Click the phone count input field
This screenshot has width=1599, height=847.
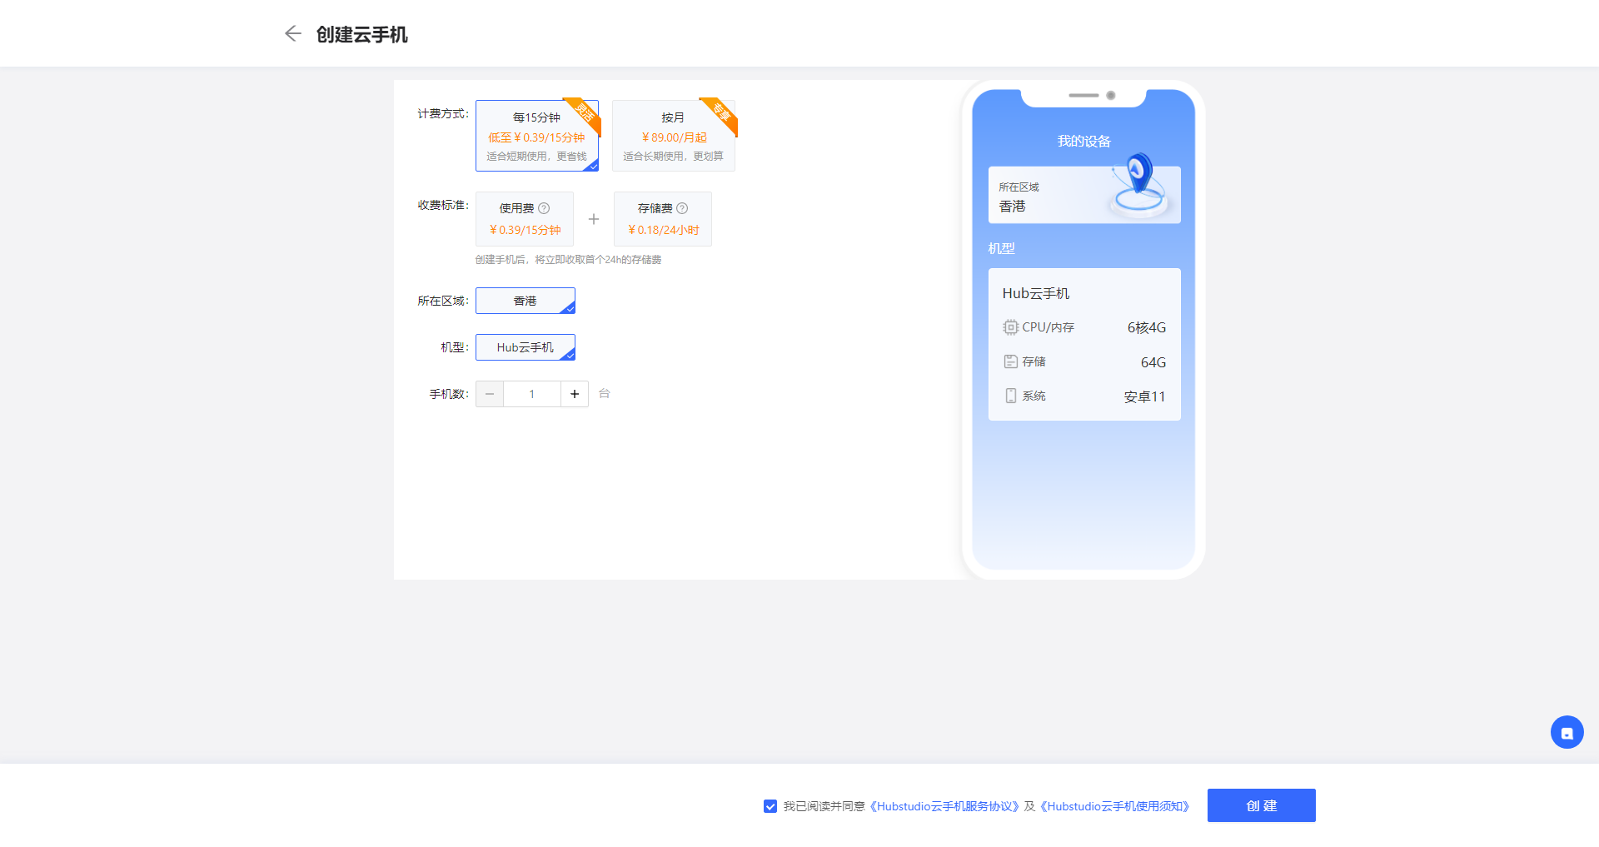(531, 394)
